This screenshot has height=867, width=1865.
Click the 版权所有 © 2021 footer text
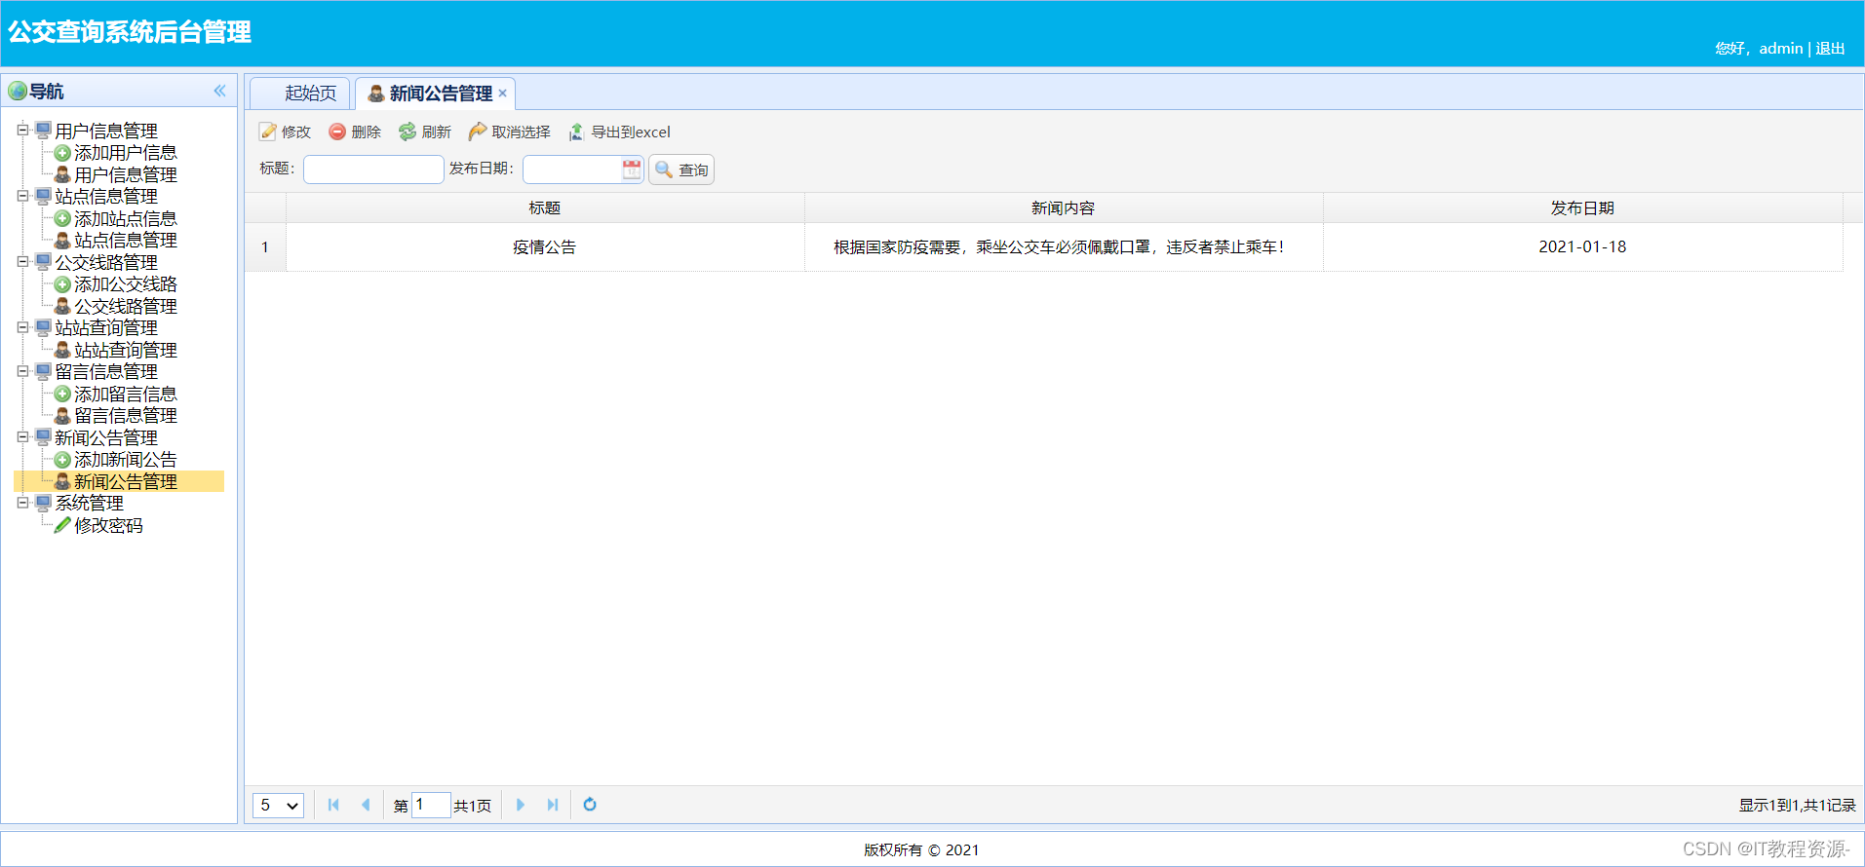[921, 850]
